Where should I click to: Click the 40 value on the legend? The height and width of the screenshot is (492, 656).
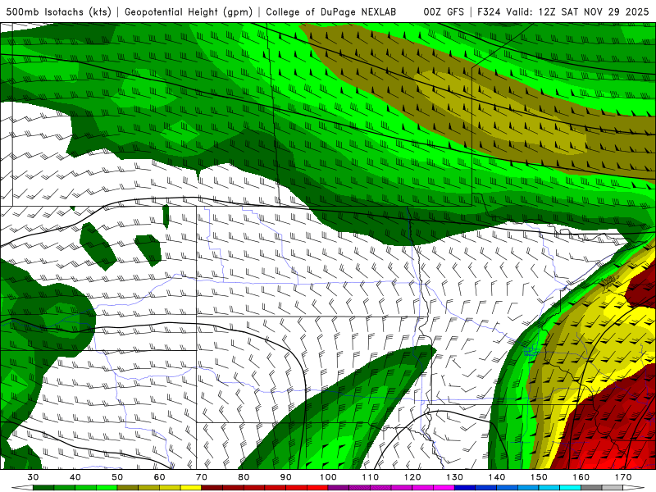point(75,477)
